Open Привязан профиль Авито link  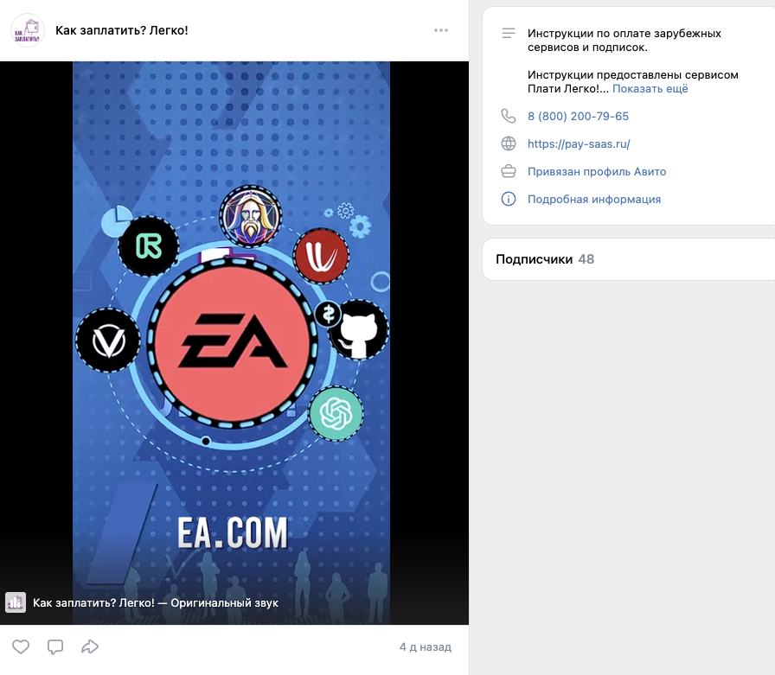[x=597, y=172]
